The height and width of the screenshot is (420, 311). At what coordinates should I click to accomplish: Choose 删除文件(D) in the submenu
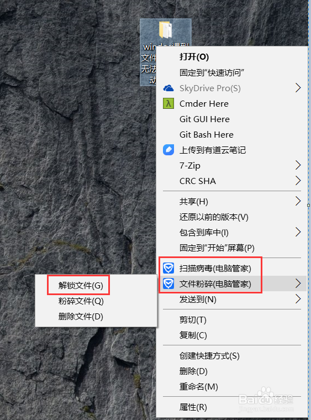[81, 317]
